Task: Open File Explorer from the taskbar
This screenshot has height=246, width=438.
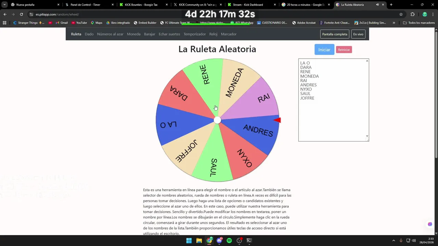Action: point(199,241)
